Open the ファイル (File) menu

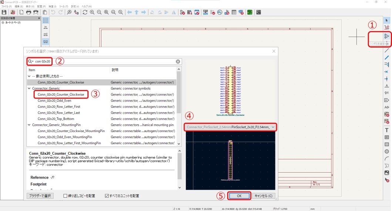(x=7, y=7)
